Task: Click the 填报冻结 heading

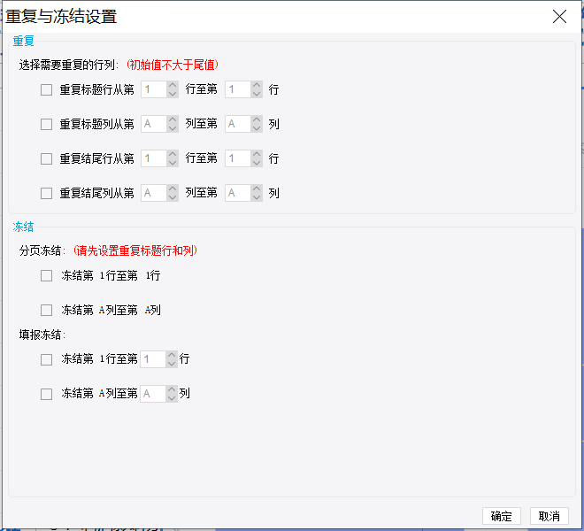Action: tap(42, 335)
